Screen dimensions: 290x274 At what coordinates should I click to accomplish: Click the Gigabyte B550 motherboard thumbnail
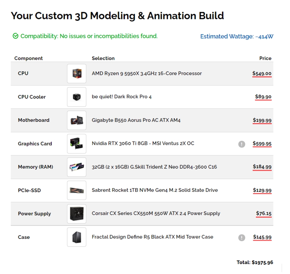click(77, 120)
